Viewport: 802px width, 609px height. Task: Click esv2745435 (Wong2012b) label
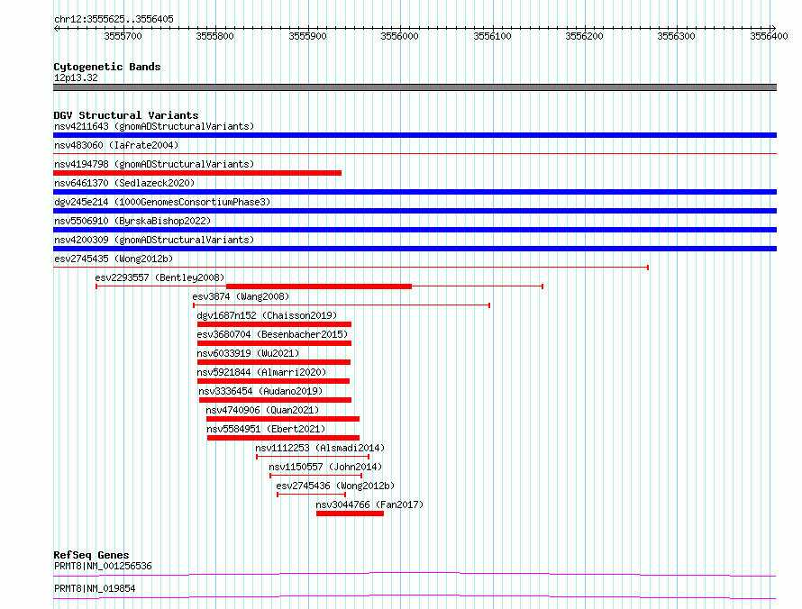[114, 259]
